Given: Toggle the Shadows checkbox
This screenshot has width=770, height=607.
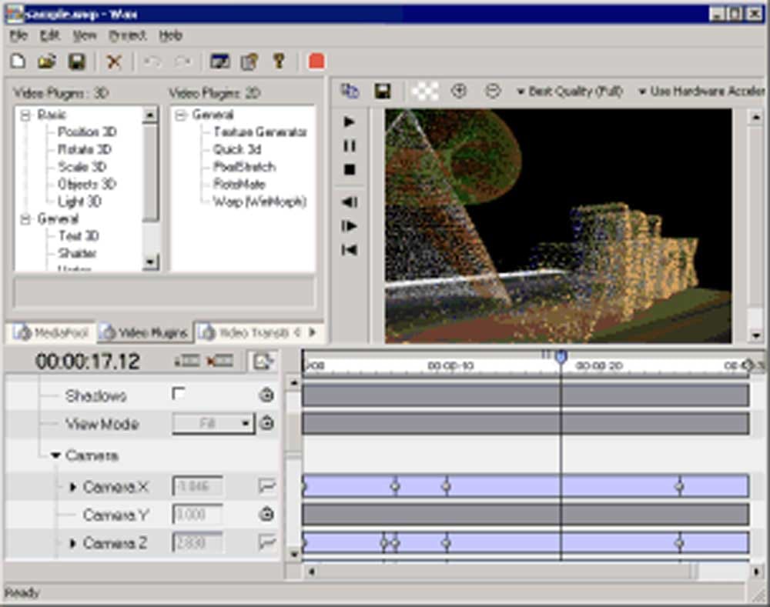Looking at the screenshot, I should [x=179, y=394].
